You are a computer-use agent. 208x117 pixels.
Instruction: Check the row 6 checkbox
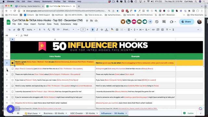[12, 74]
